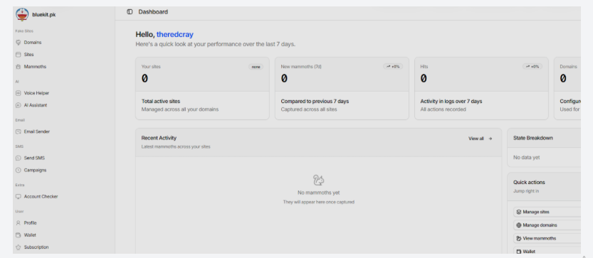The height and width of the screenshot is (258, 593).
Task: Click the +0% badge on New mammoths
Action: coord(393,67)
